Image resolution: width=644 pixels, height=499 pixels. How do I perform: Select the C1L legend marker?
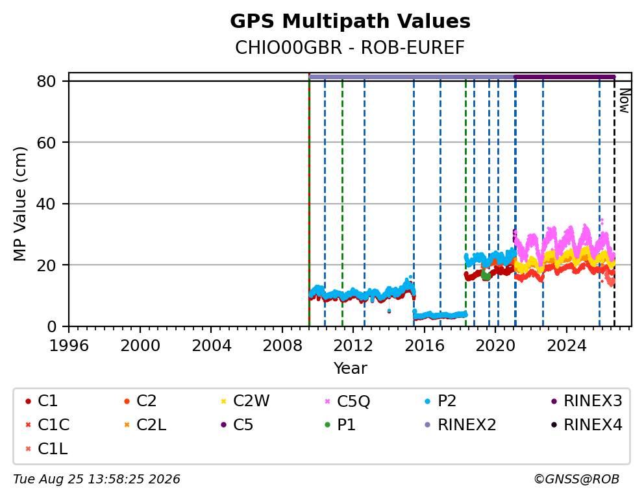coord(28,449)
